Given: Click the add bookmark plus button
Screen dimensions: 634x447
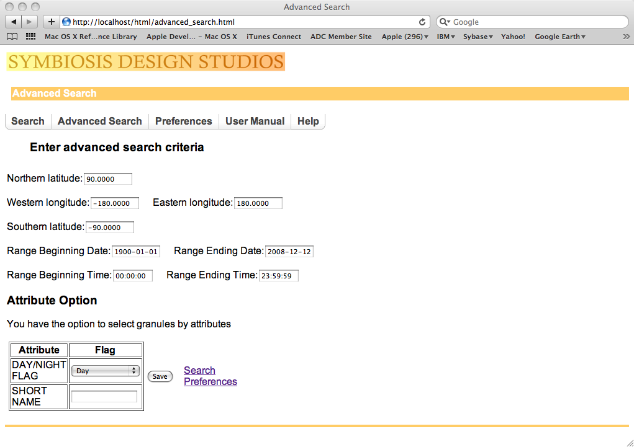Looking at the screenshot, I should [52, 22].
